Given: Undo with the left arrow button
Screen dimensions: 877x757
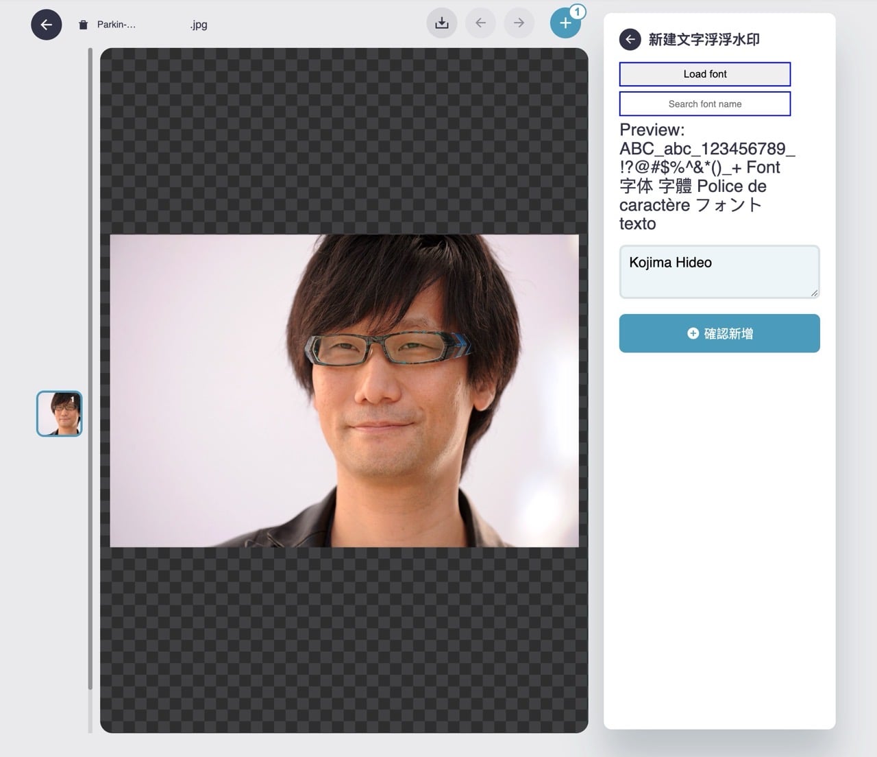Looking at the screenshot, I should (480, 23).
